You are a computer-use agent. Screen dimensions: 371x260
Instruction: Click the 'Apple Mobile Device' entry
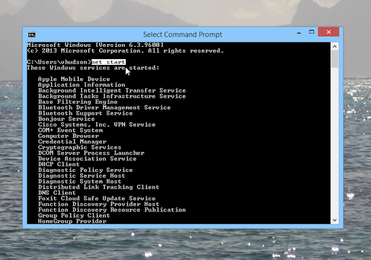click(x=74, y=79)
